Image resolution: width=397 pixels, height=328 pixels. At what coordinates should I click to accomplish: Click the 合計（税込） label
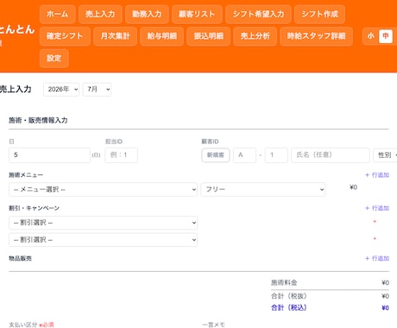[289, 308]
